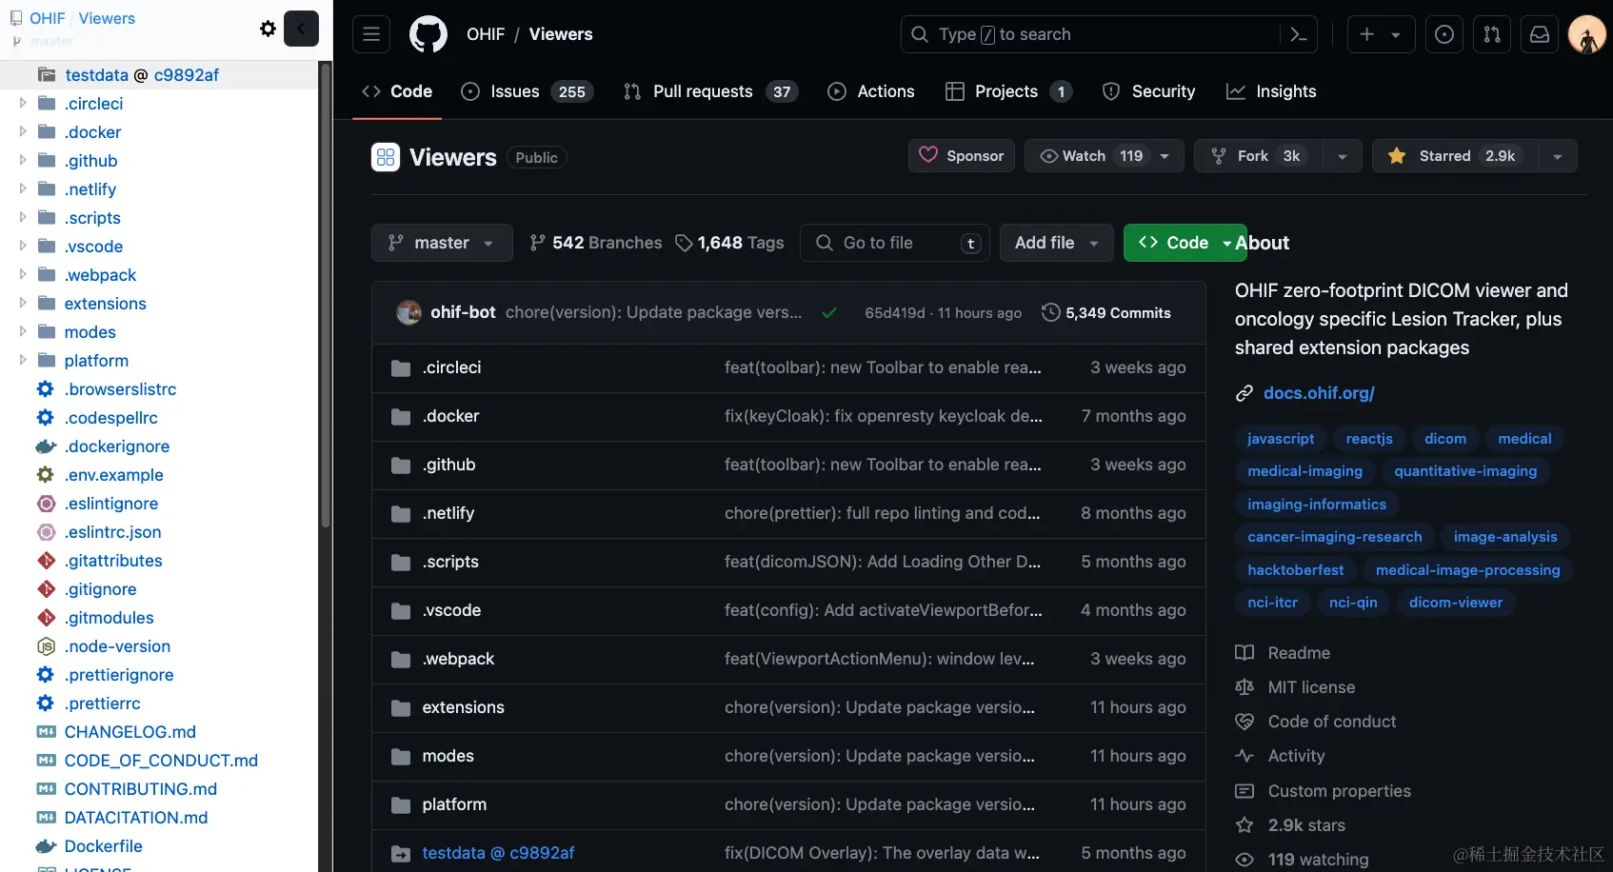Click the Octotree sidebar vertical scrollbar
This screenshot has width=1613, height=872.
(326, 295)
